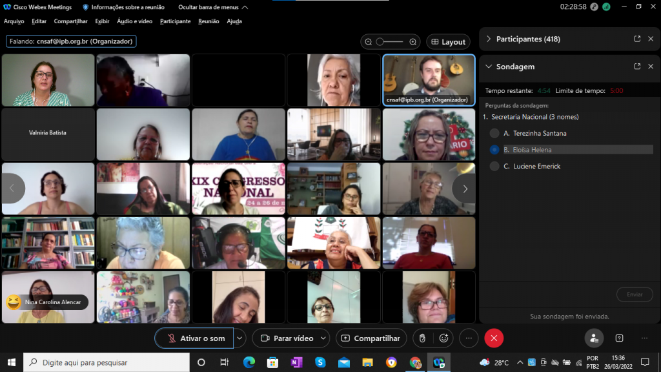
Task: Click the zoom in magnifier icon
Action: point(413,42)
